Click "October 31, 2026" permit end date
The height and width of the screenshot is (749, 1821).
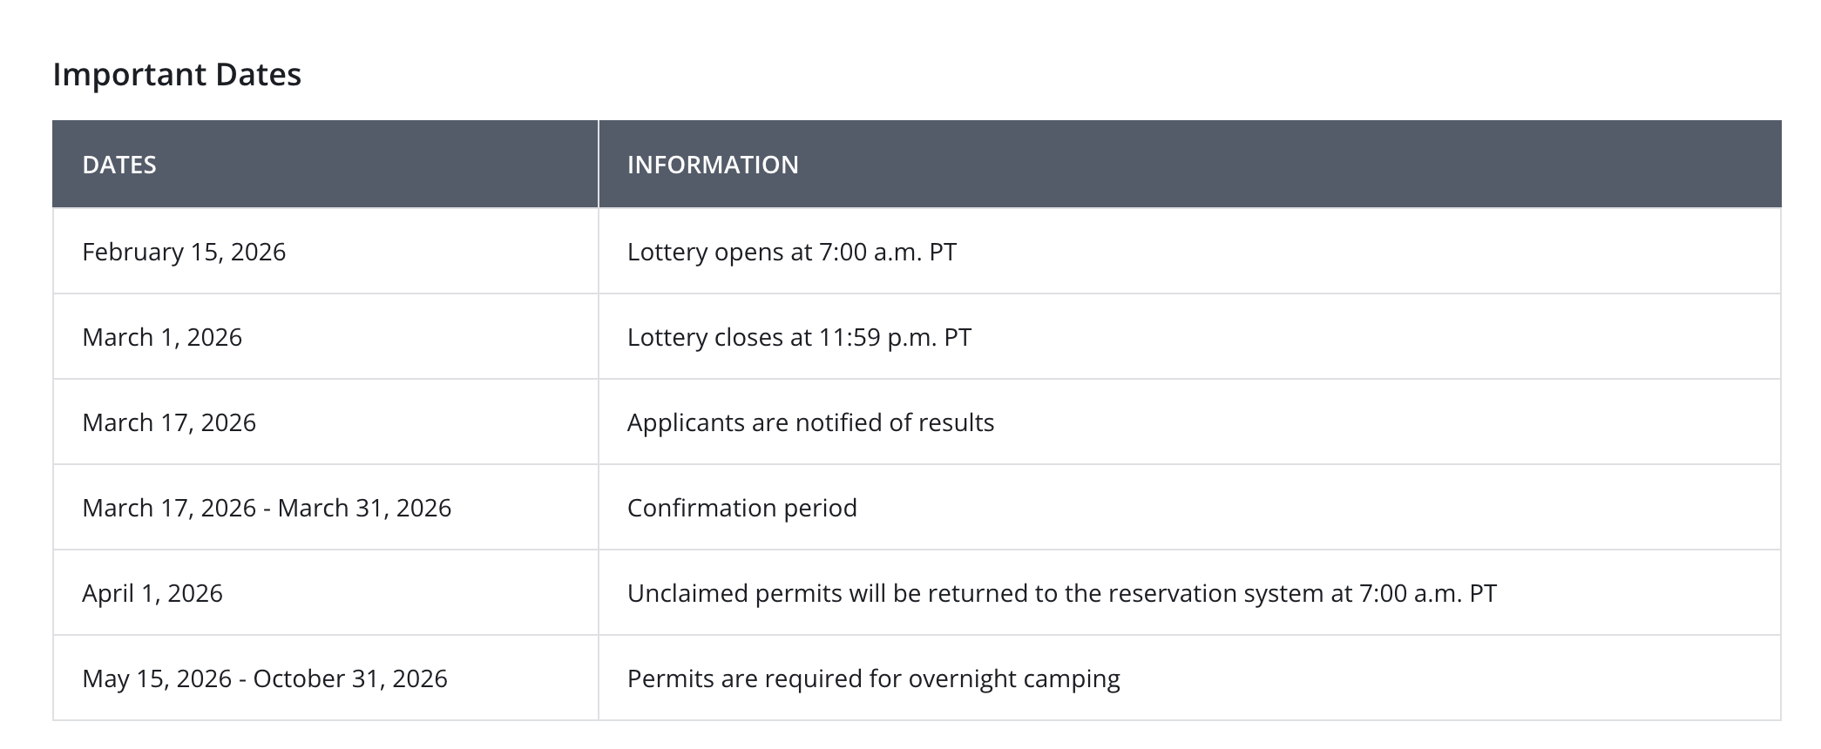coord(350,678)
